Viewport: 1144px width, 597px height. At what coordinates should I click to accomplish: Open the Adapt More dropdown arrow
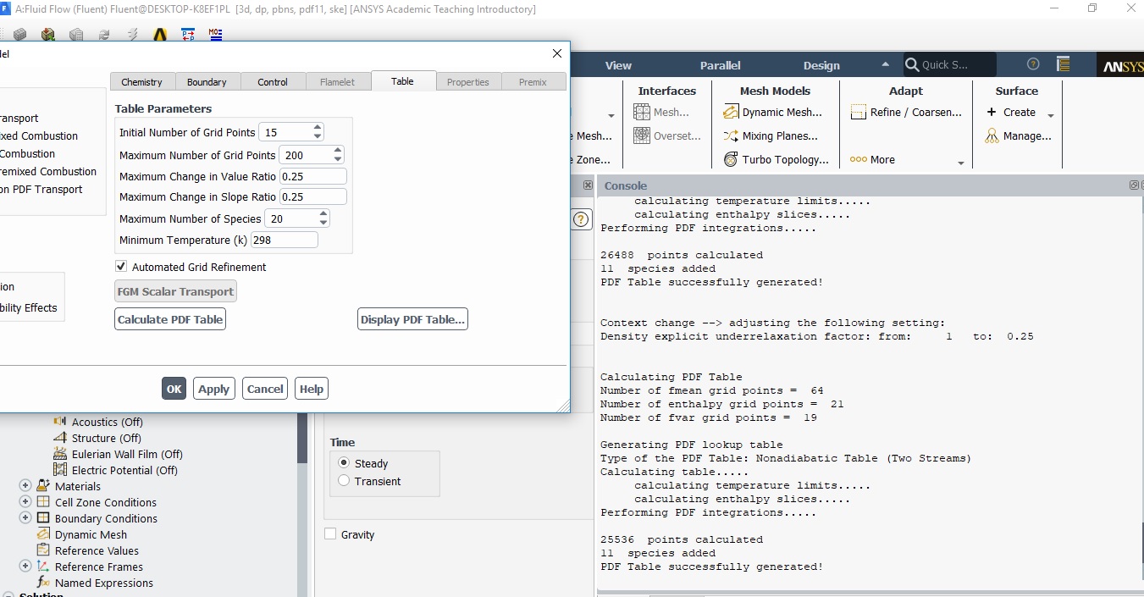(x=961, y=163)
